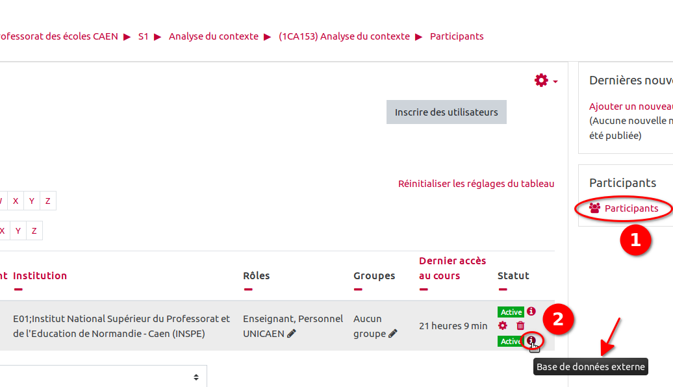Click the Participants group icon in side block
The image size is (673, 387).
[594, 208]
